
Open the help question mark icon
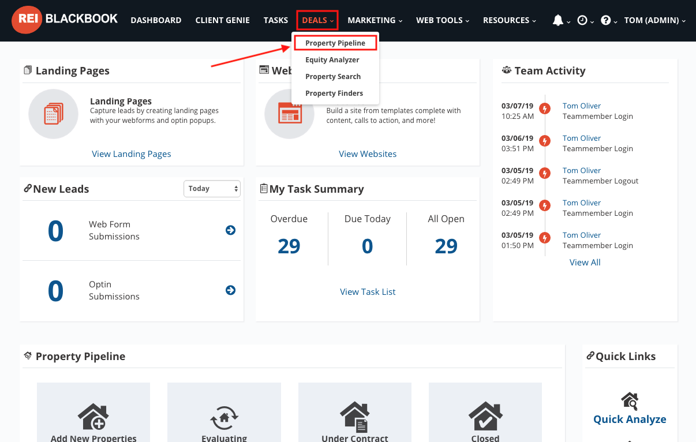tap(605, 20)
